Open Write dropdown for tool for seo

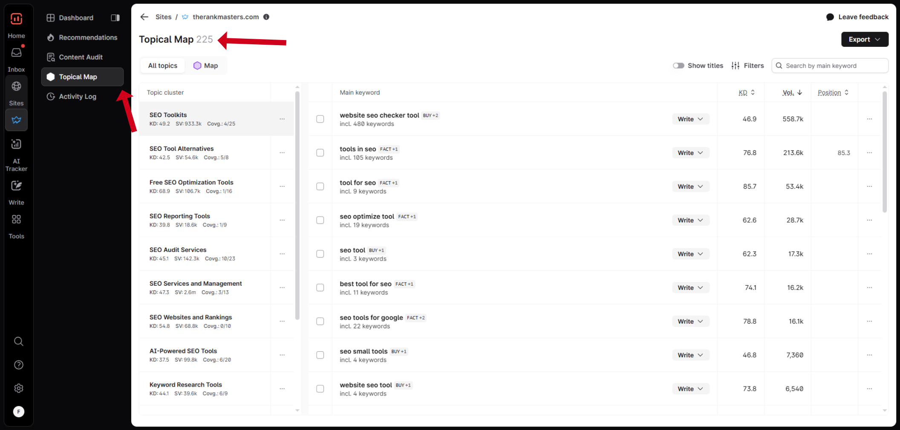[x=690, y=186]
